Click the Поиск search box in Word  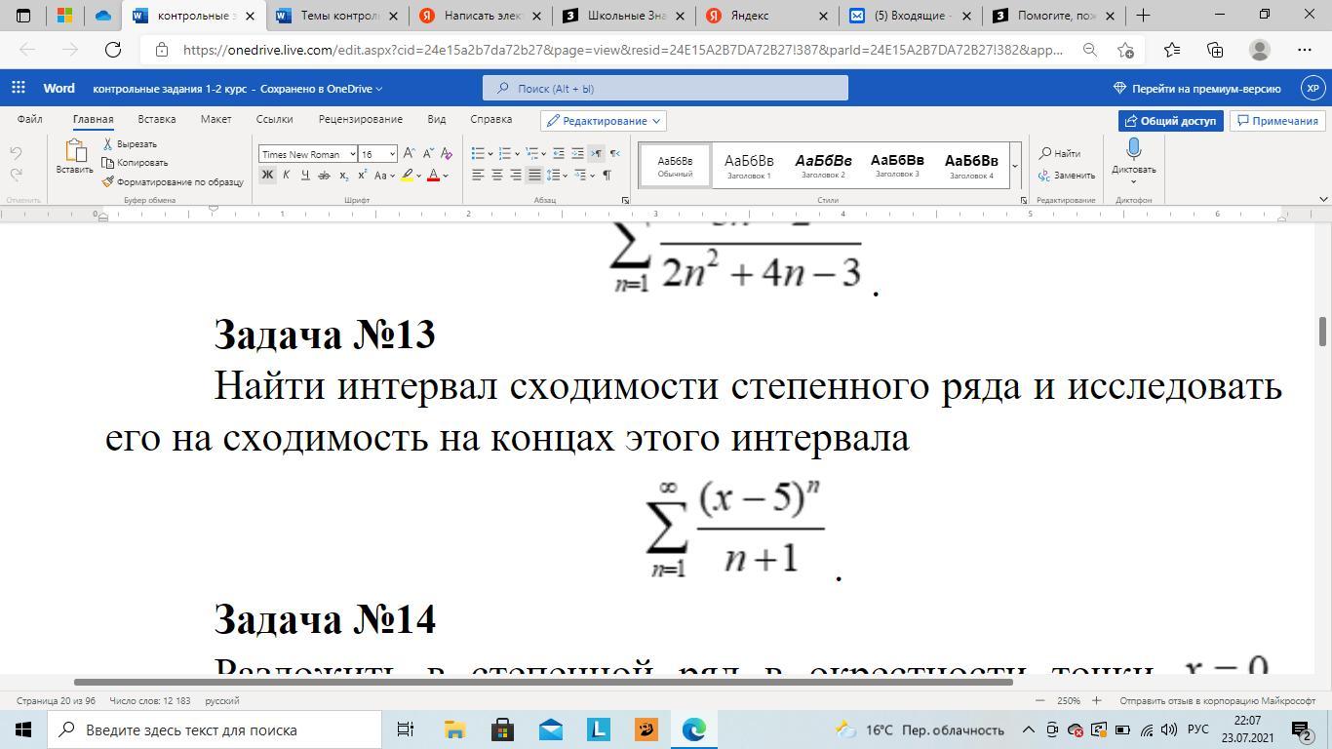coord(665,89)
